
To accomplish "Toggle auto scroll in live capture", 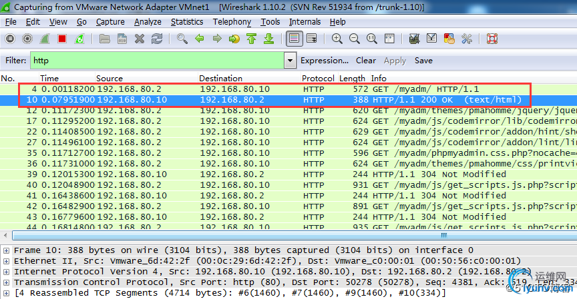I will (312, 39).
